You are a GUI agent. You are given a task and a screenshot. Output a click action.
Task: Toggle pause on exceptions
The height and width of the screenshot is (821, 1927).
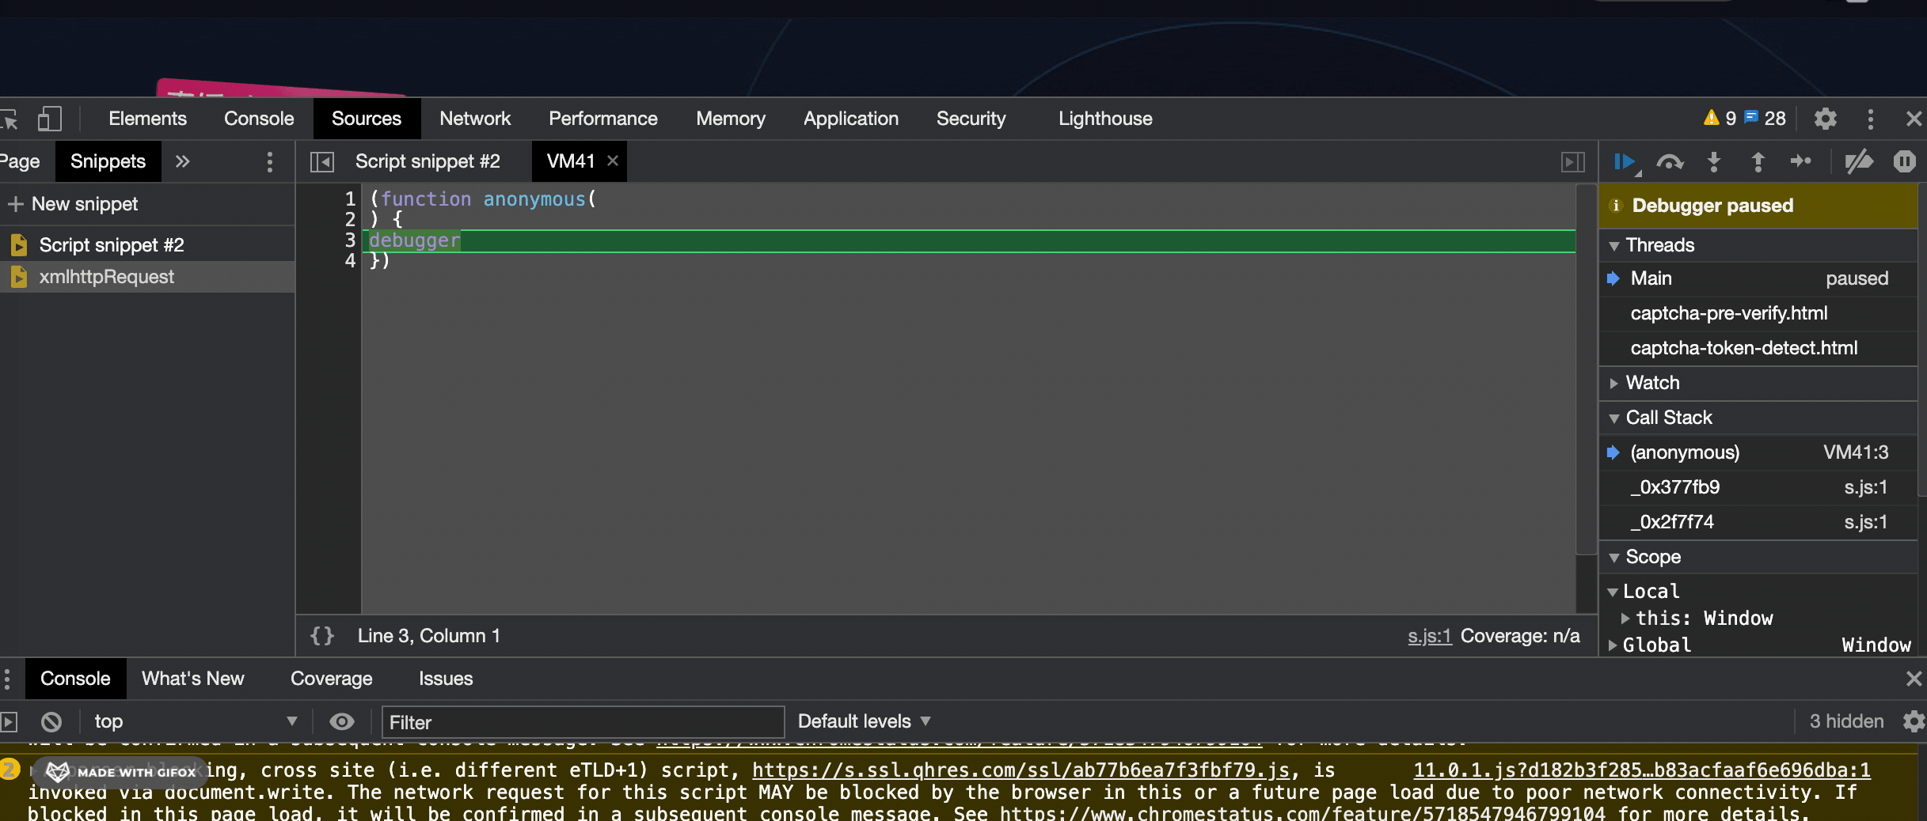click(x=1904, y=161)
